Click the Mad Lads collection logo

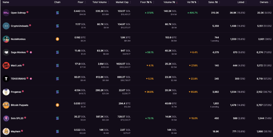coord(6,66)
